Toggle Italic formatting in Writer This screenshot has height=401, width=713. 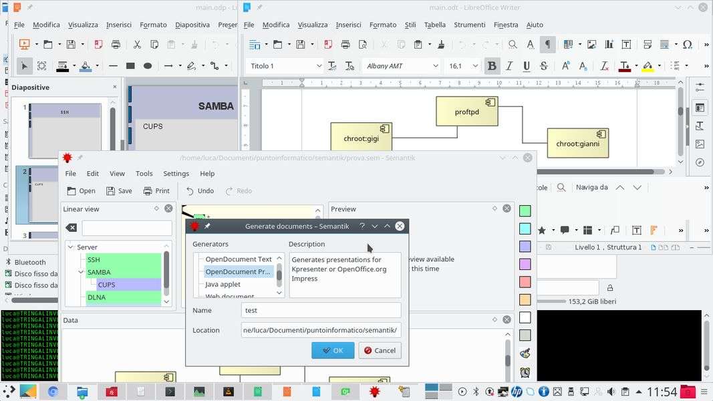[509, 66]
